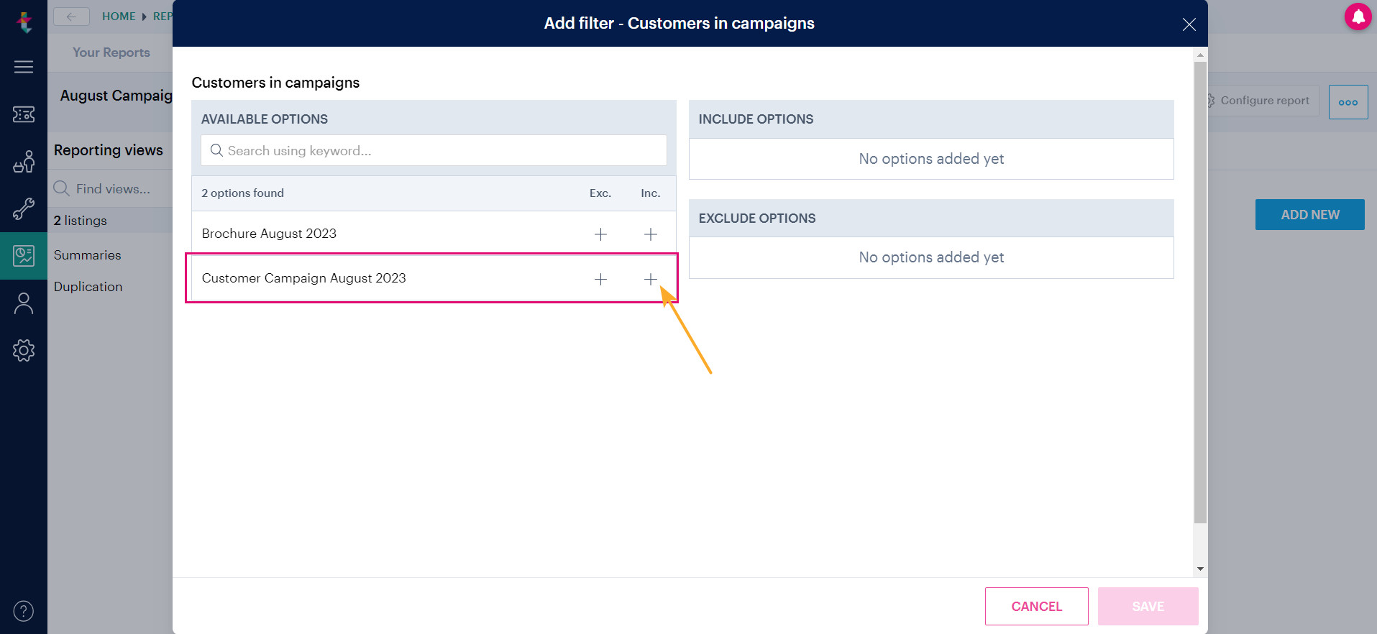The height and width of the screenshot is (634, 1377).
Task: Click the dialog vertical scrollbar thumb
Action: [1200, 293]
